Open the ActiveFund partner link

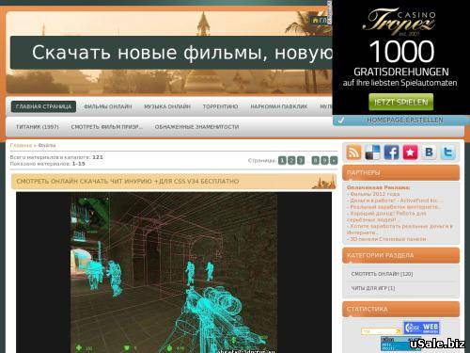395,201
